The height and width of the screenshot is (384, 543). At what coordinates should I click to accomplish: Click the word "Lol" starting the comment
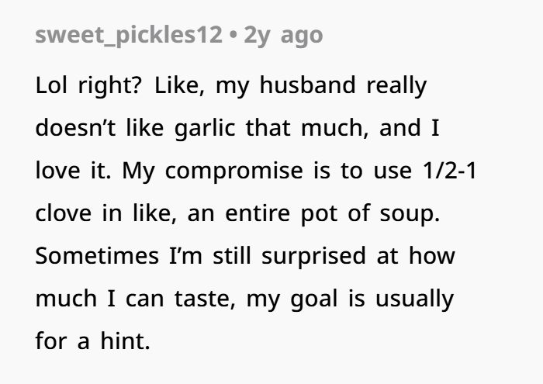point(53,85)
